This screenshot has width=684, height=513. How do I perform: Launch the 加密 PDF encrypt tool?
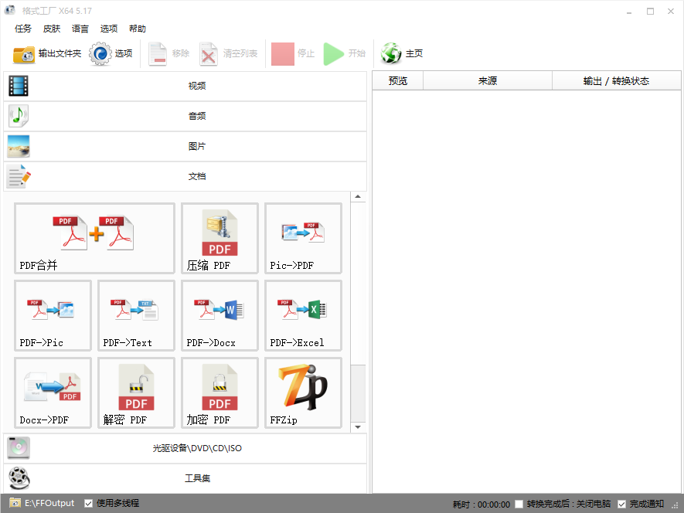219,392
